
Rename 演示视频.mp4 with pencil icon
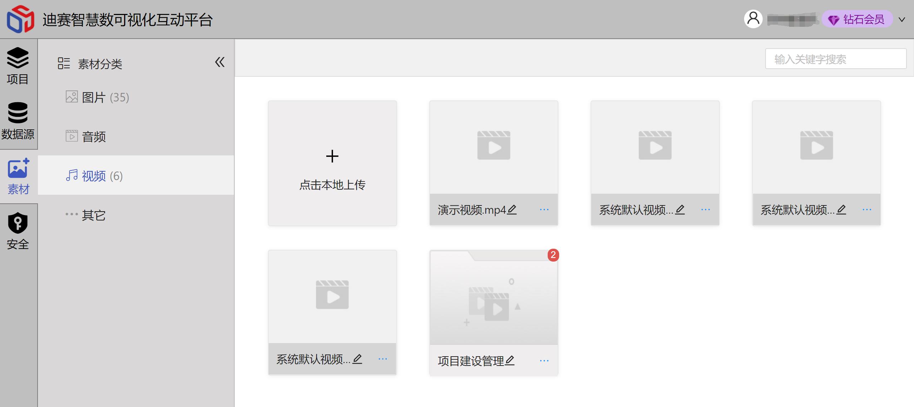tap(512, 209)
